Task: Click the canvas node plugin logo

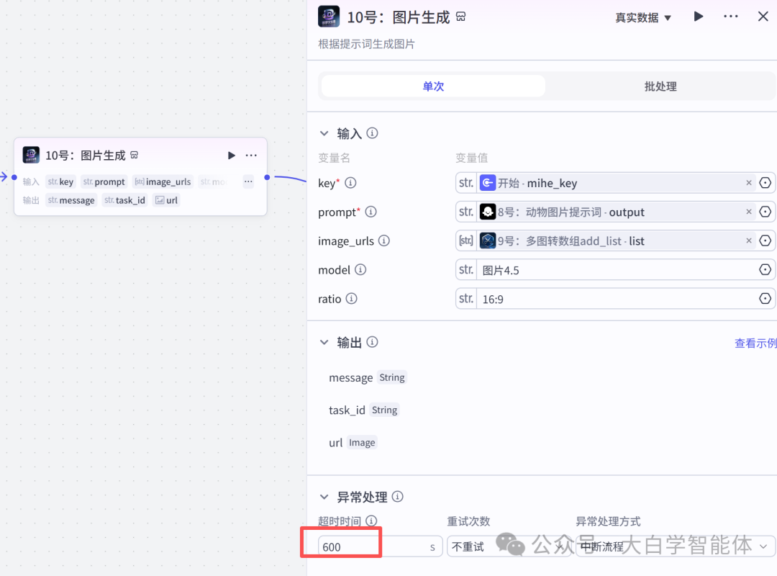Action: [x=31, y=155]
